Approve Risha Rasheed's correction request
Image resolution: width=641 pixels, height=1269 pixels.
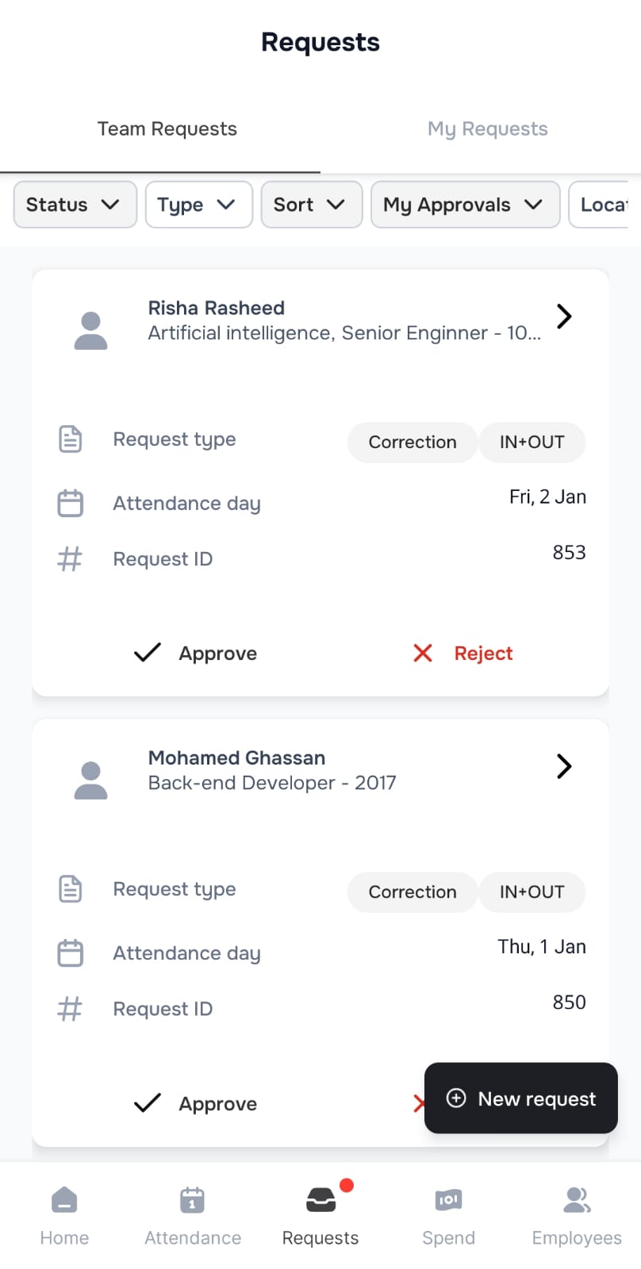point(196,653)
